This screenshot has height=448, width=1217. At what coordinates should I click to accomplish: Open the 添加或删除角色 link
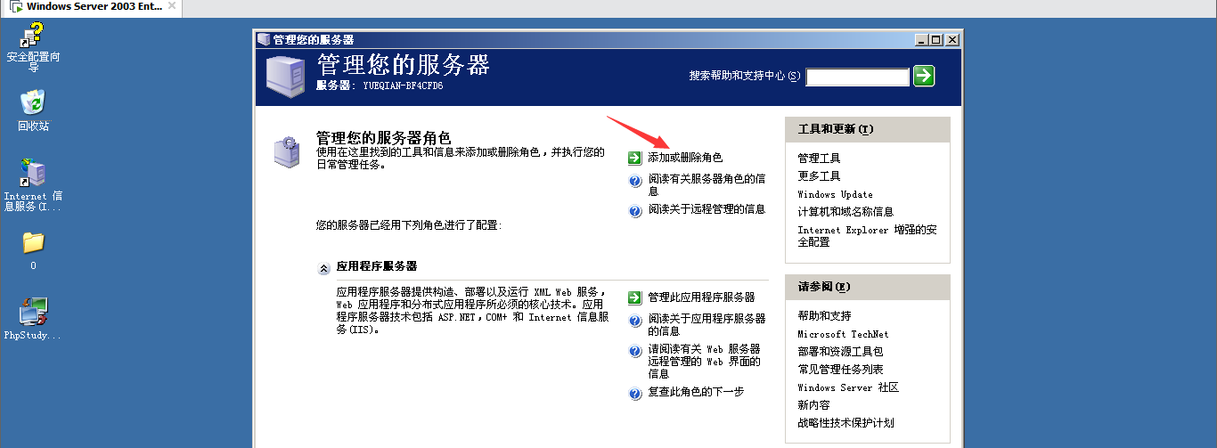point(685,158)
